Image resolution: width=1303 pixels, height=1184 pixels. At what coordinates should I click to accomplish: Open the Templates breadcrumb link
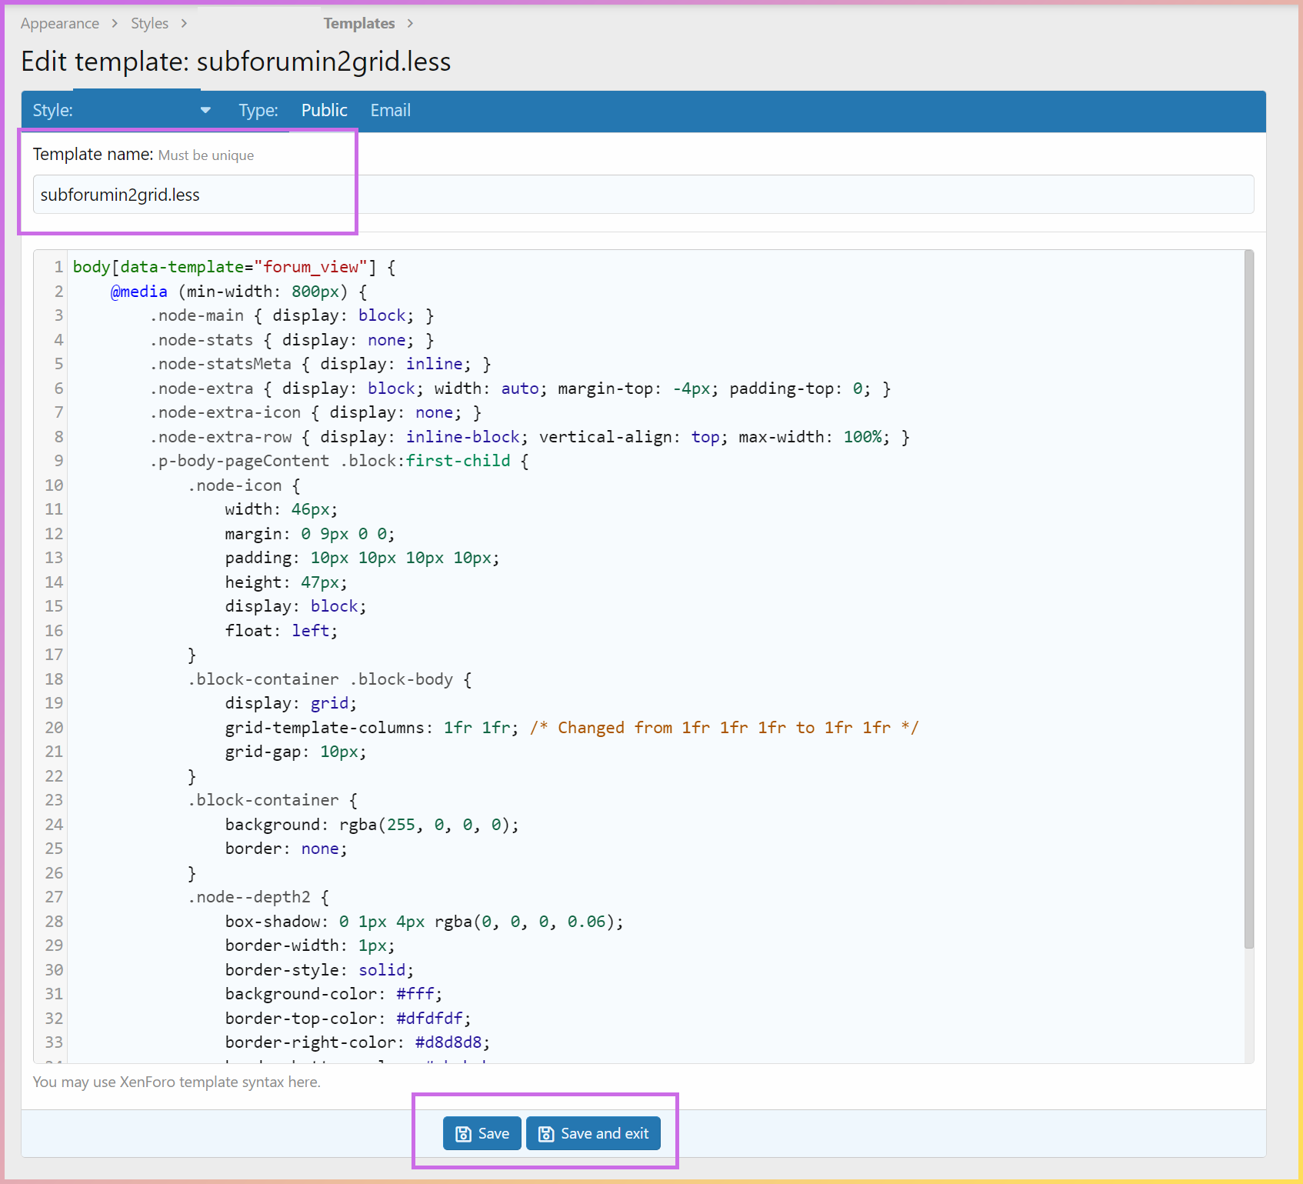point(359,23)
